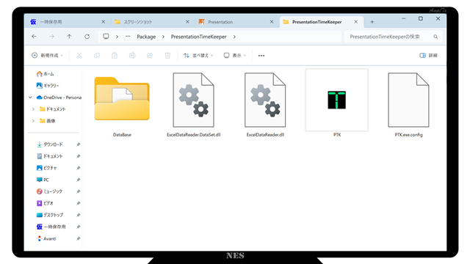Unpin ダウンロード via its pin icon
Screen dimensions: 470x264
78,144
